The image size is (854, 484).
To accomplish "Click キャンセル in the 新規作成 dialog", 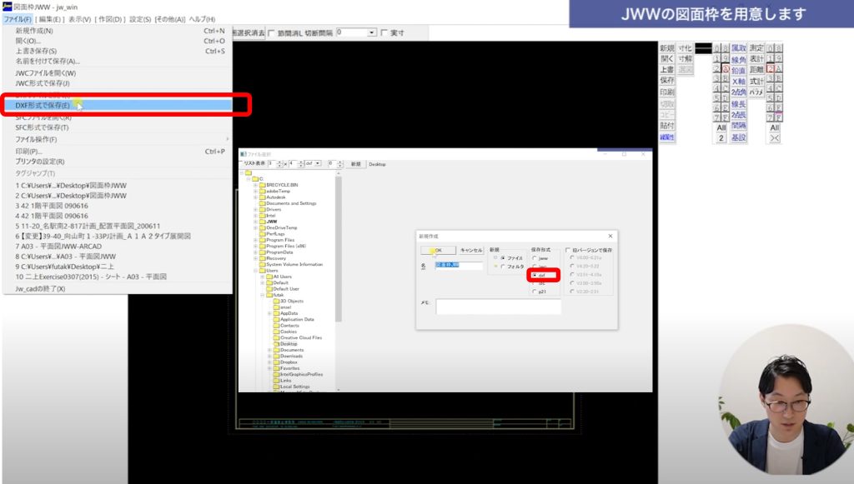I will tap(471, 250).
